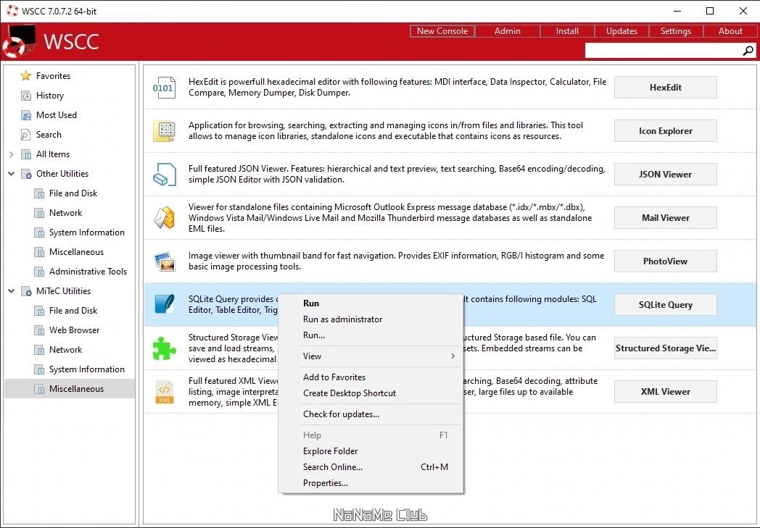760x528 pixels.
Task: Click the Search magnifier sidebar icon
Action: click(x=25, y=135)
